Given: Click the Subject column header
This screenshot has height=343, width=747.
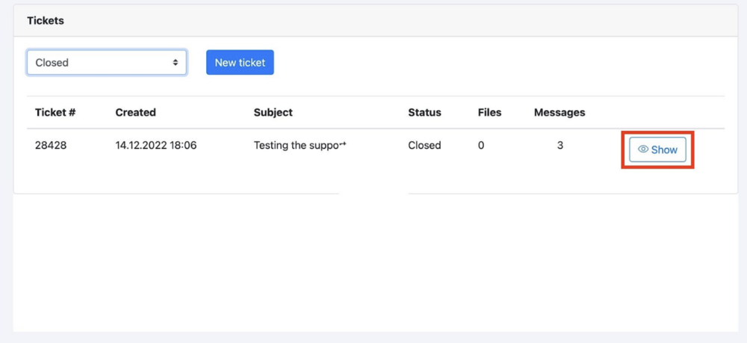Looking at the screenshot, I should coord(273,112).
